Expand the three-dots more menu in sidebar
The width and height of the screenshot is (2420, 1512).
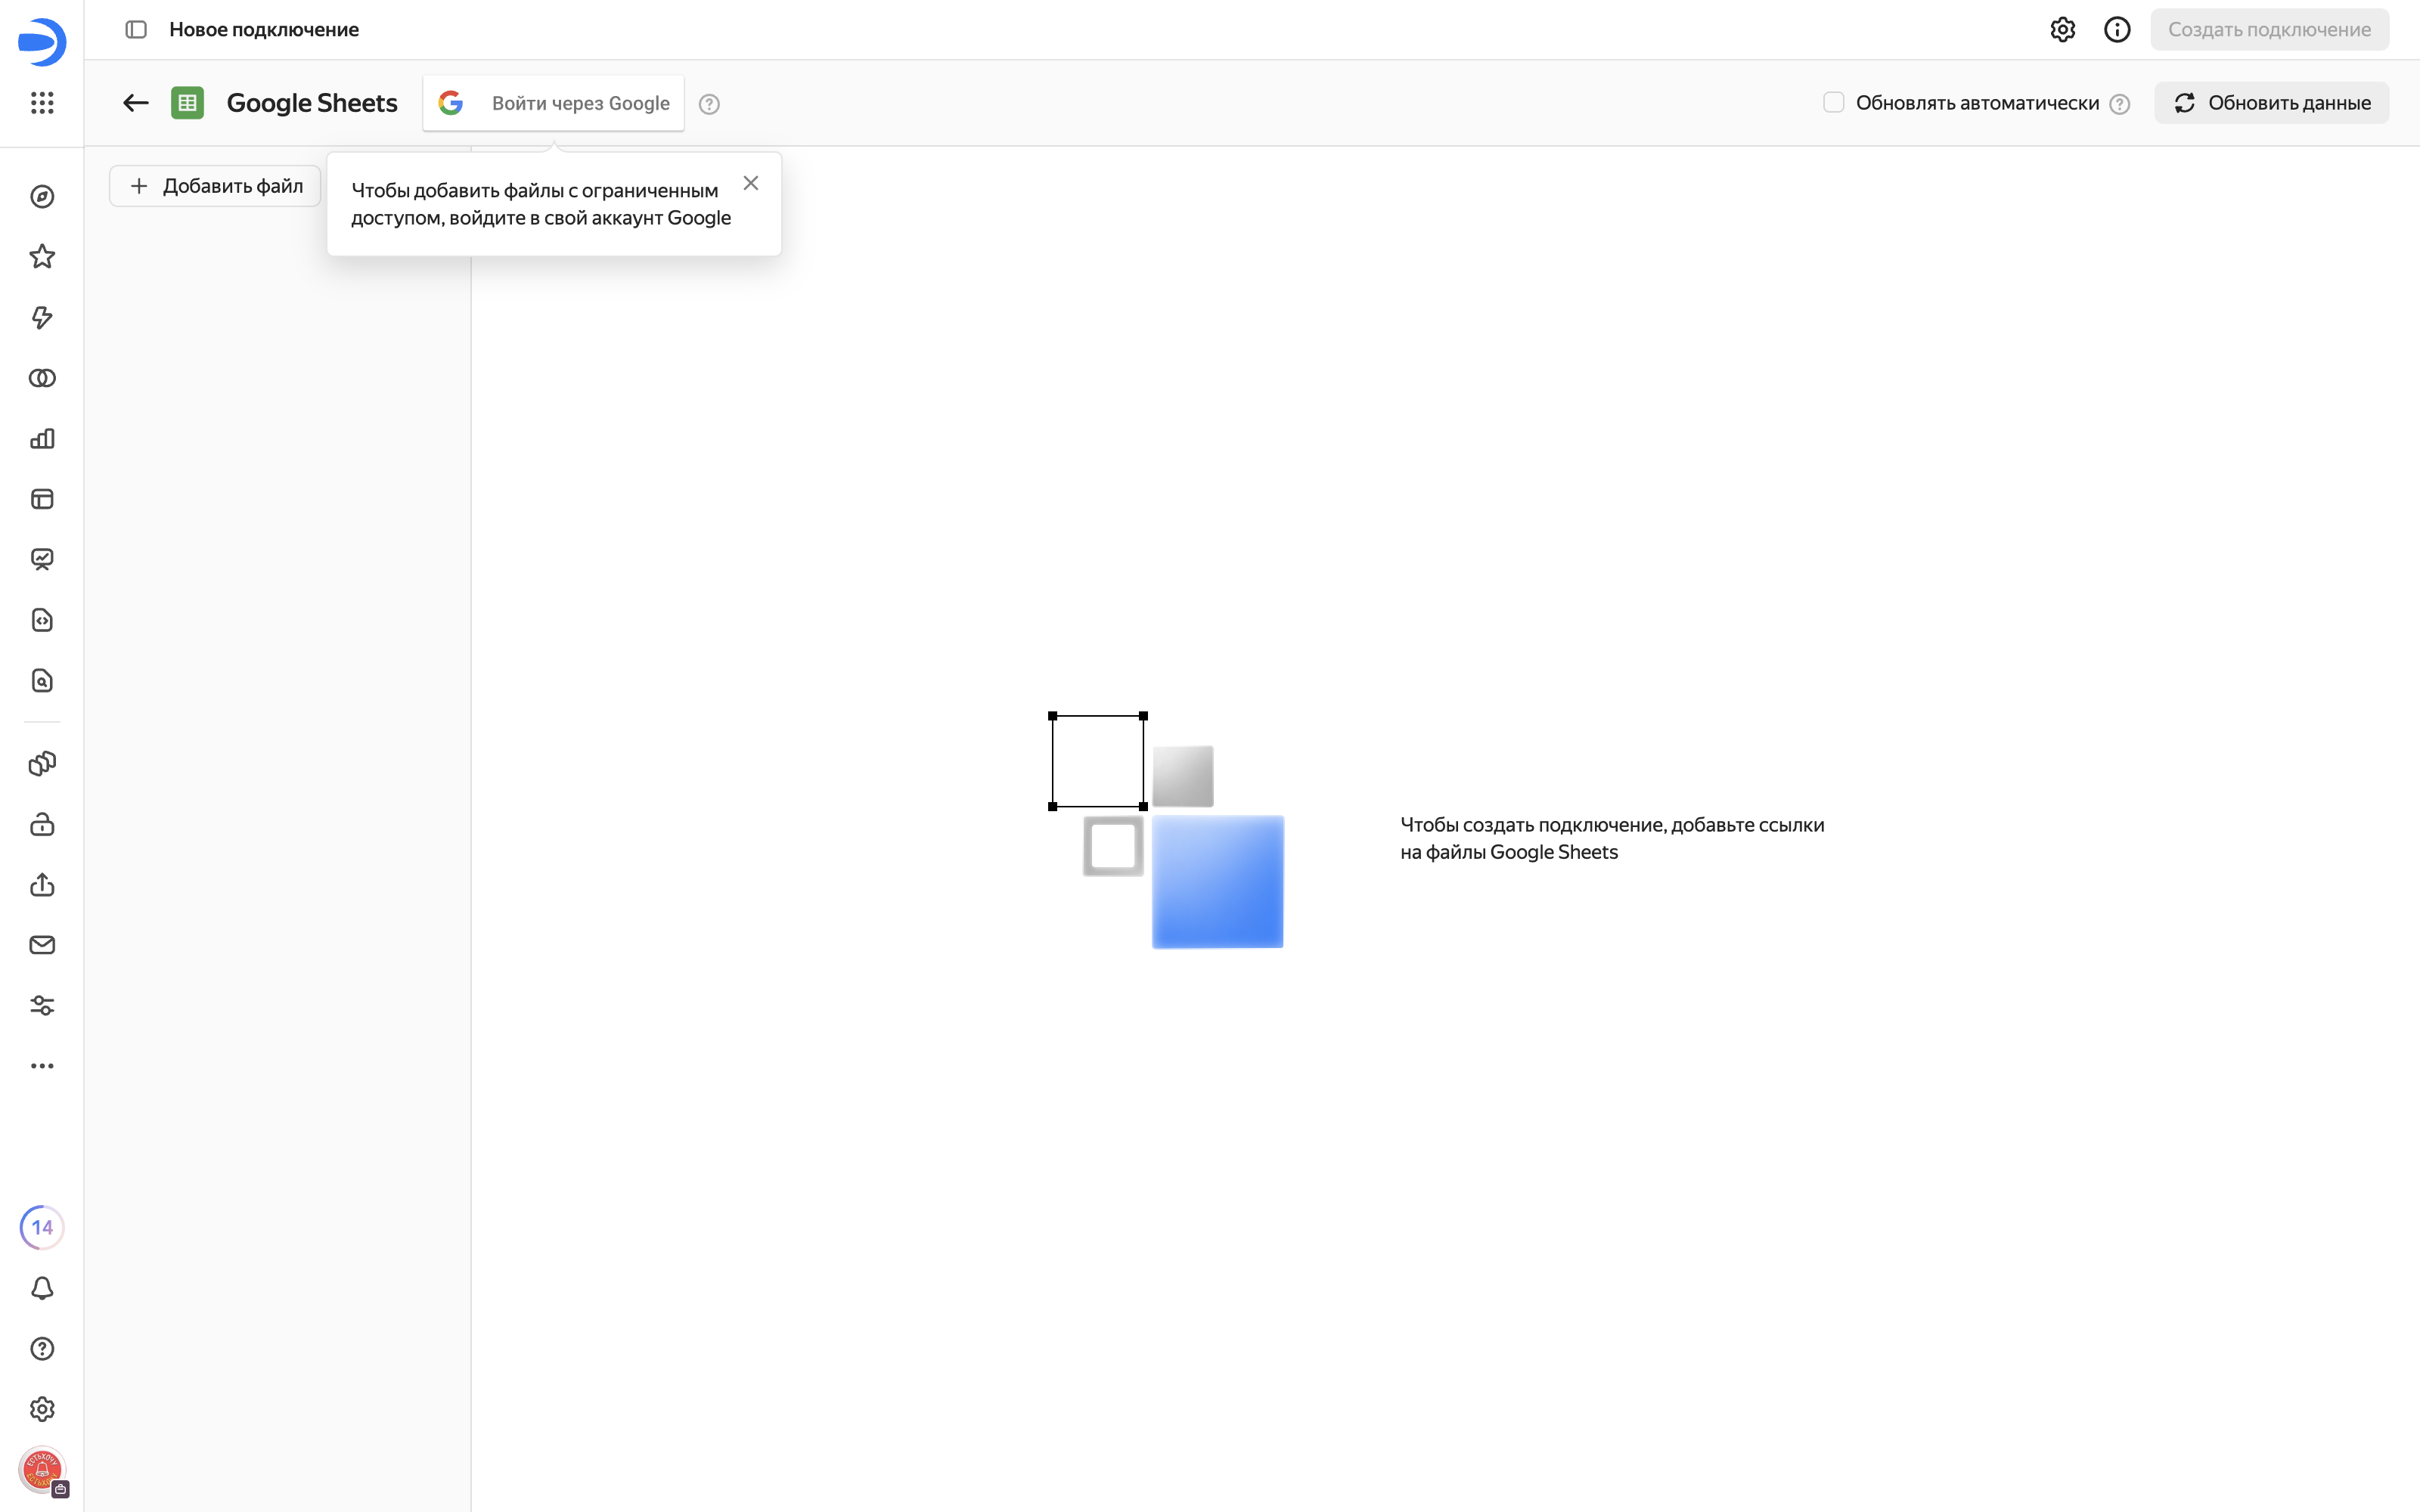coord(42,1066)
